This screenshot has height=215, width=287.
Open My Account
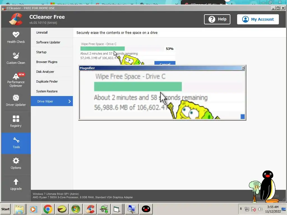coord(258,19)
